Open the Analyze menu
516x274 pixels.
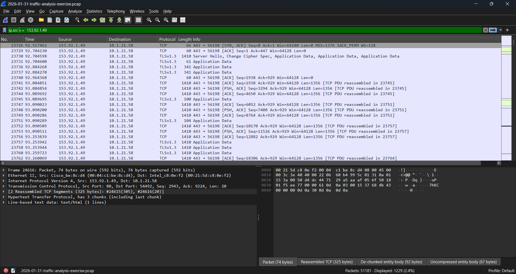(75, 11)
